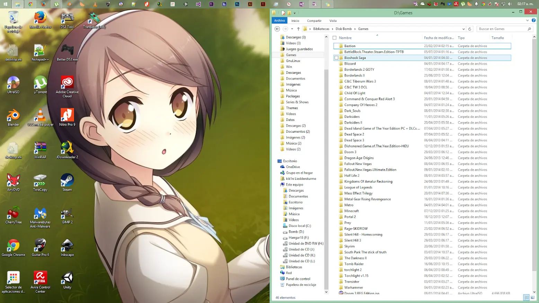Switch to the Compartir ribbon tab

pos(314,21)
